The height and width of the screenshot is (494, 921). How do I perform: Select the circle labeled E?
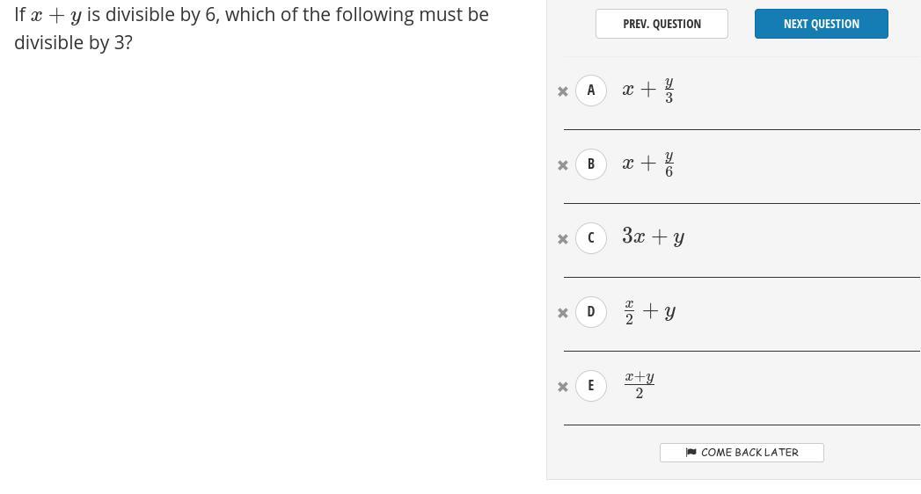591,386
